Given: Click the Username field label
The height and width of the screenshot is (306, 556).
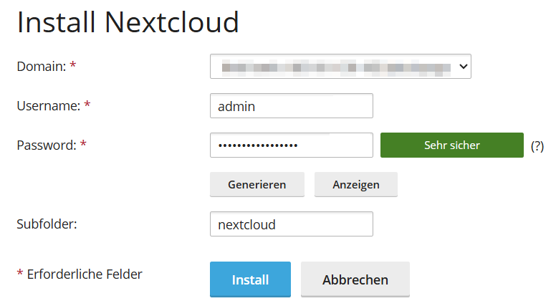Looking at the screenshot, I should (48, 106).
